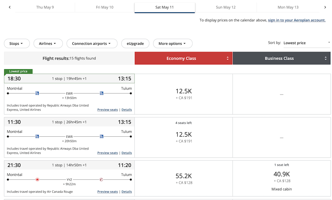Open sign in to your Aeroplan account link

coord(296,20)
